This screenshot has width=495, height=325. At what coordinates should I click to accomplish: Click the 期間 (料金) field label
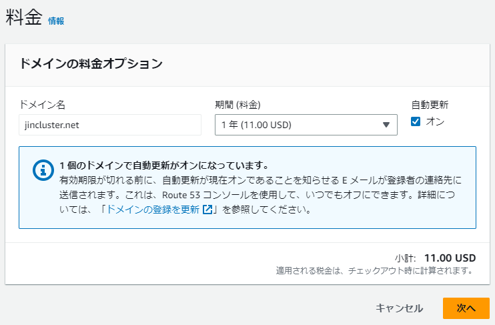point(237,105)
